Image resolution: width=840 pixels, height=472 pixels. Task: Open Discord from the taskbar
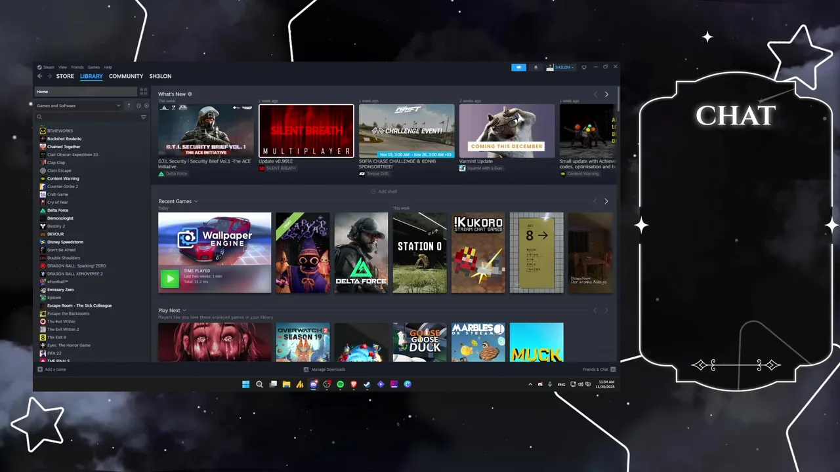[313, 384]
